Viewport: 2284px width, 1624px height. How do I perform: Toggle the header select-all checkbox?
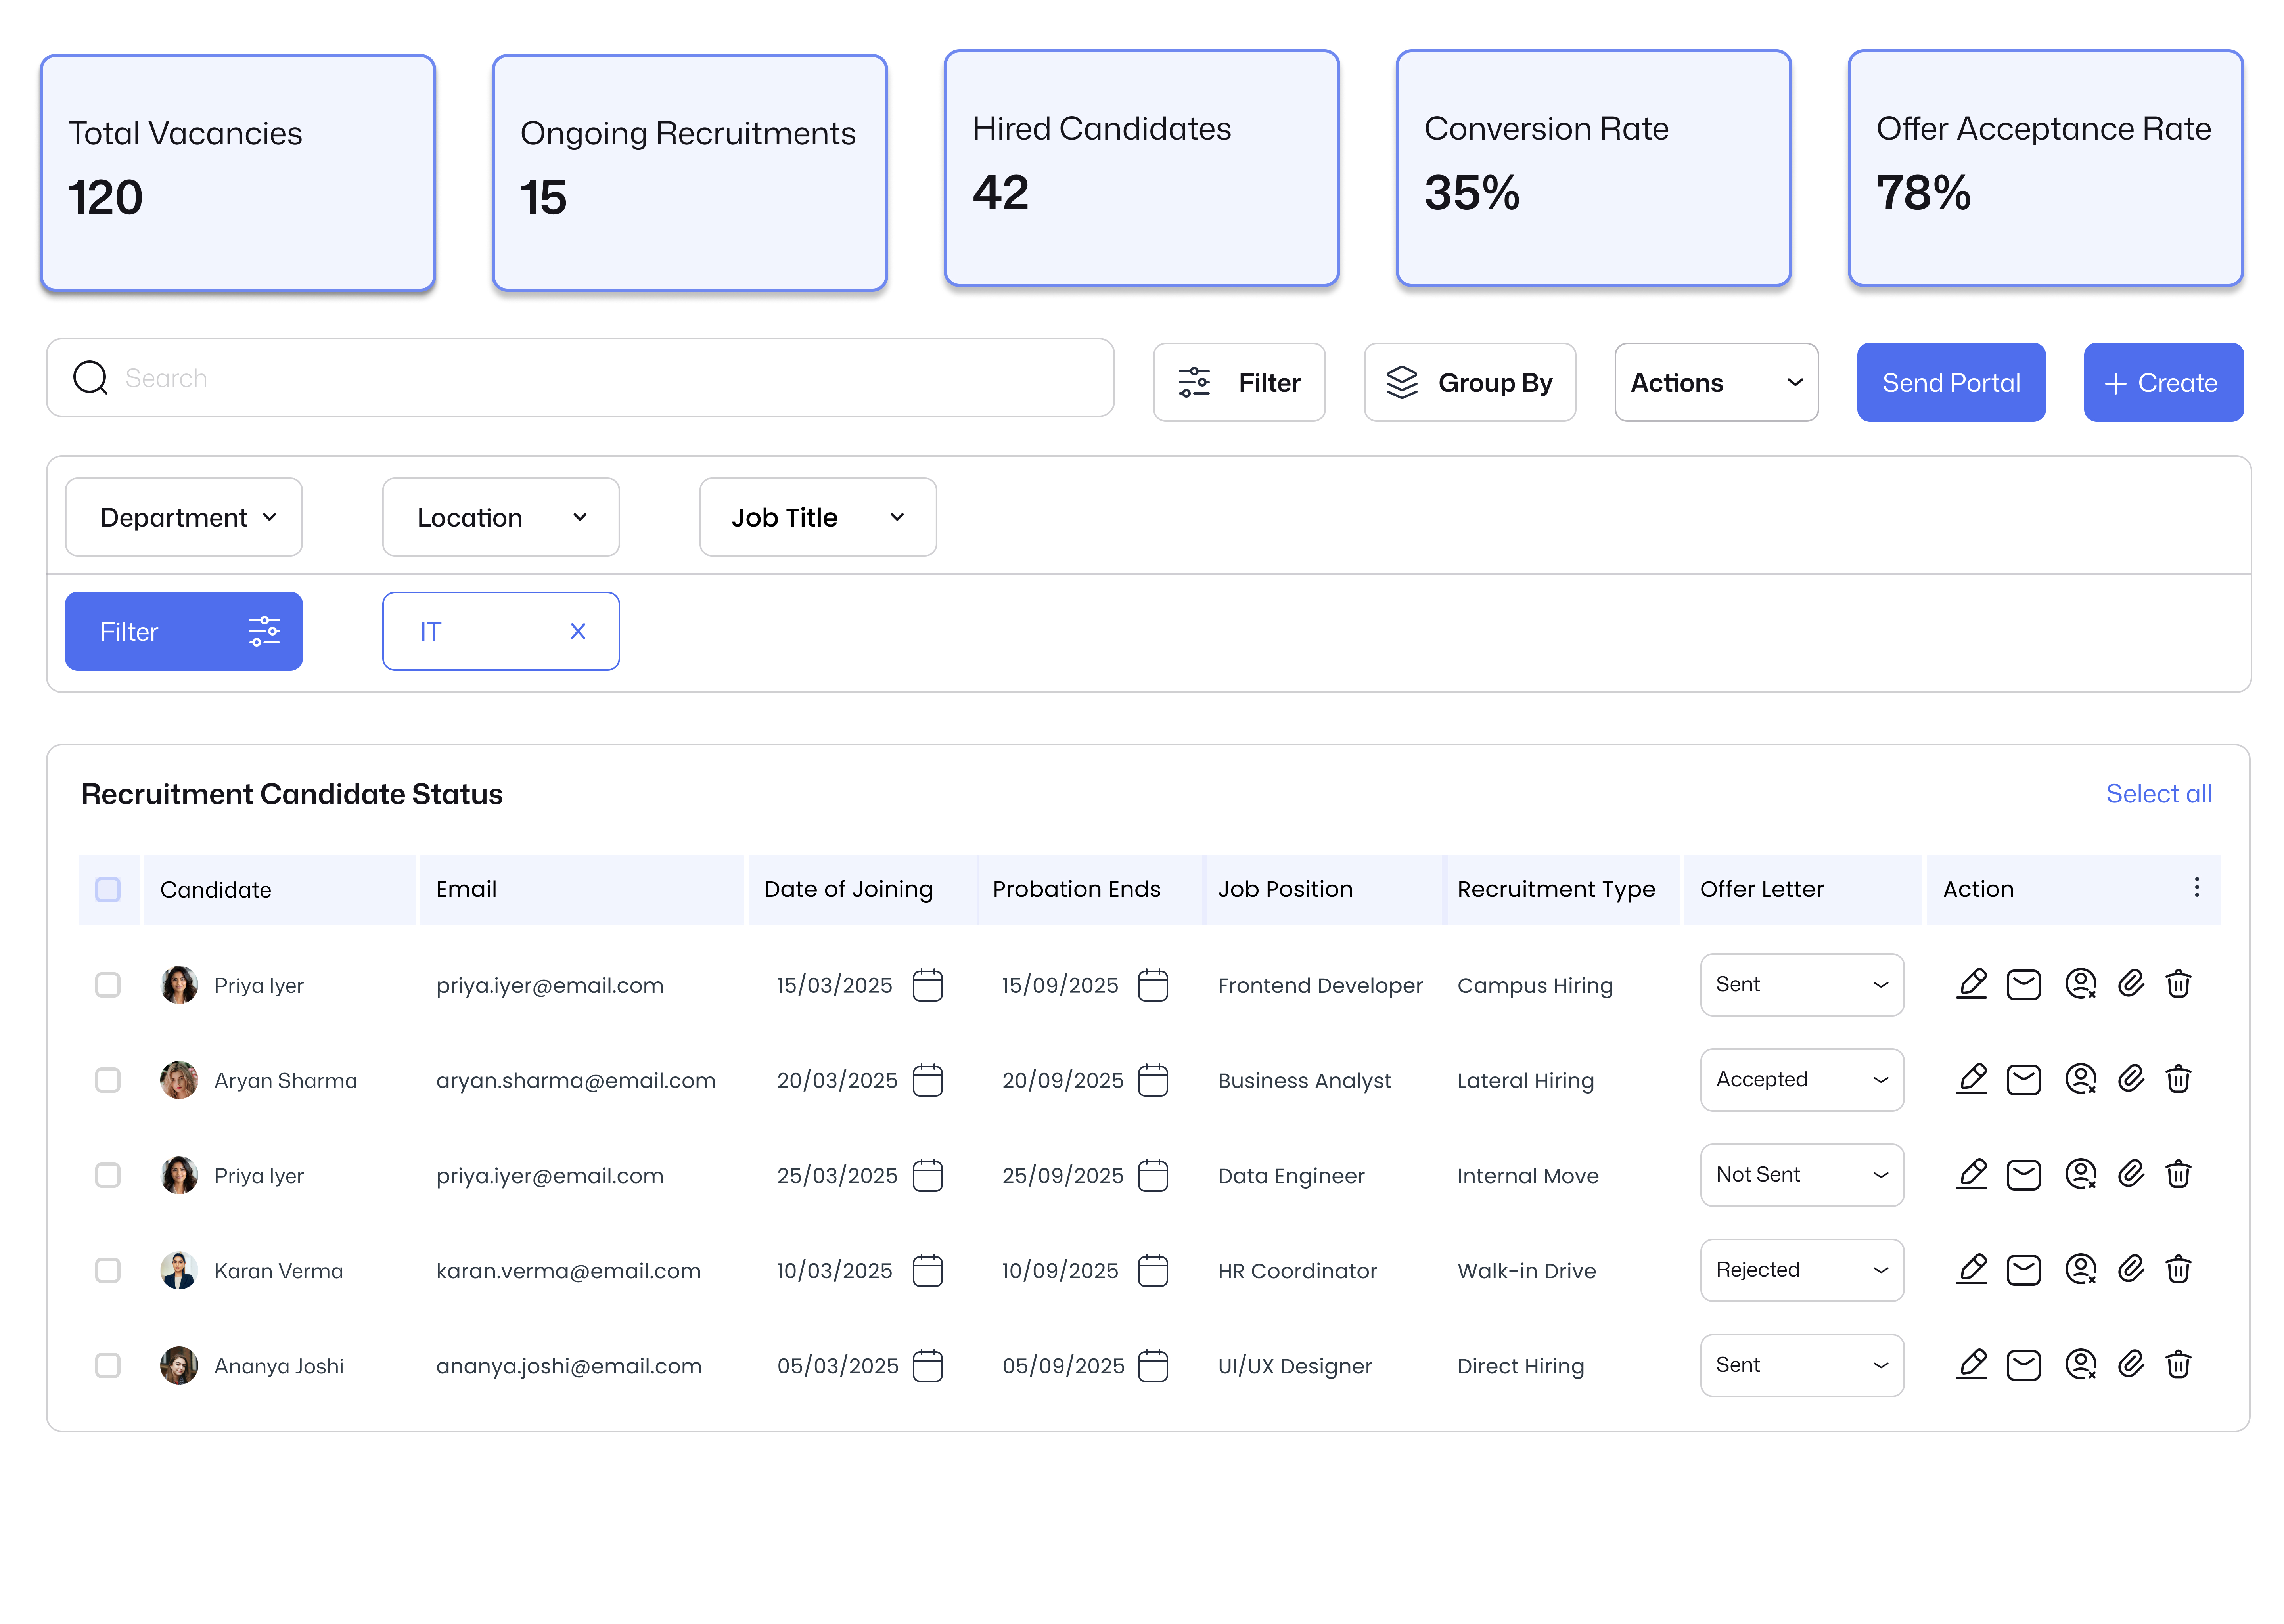pyautogui.click(x=108, y=889)
